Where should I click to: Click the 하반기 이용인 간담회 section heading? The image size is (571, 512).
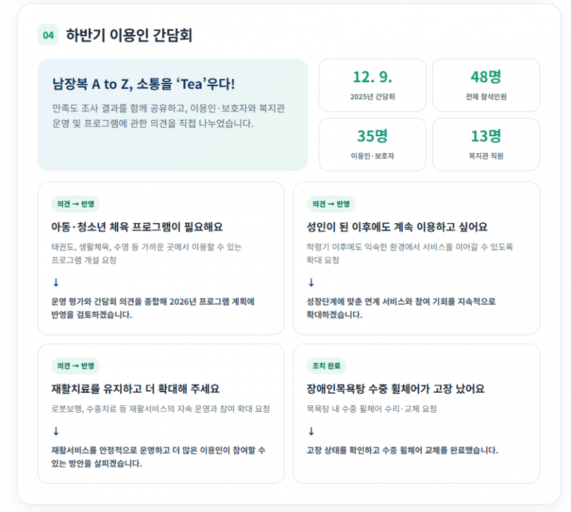click(129, 36)
